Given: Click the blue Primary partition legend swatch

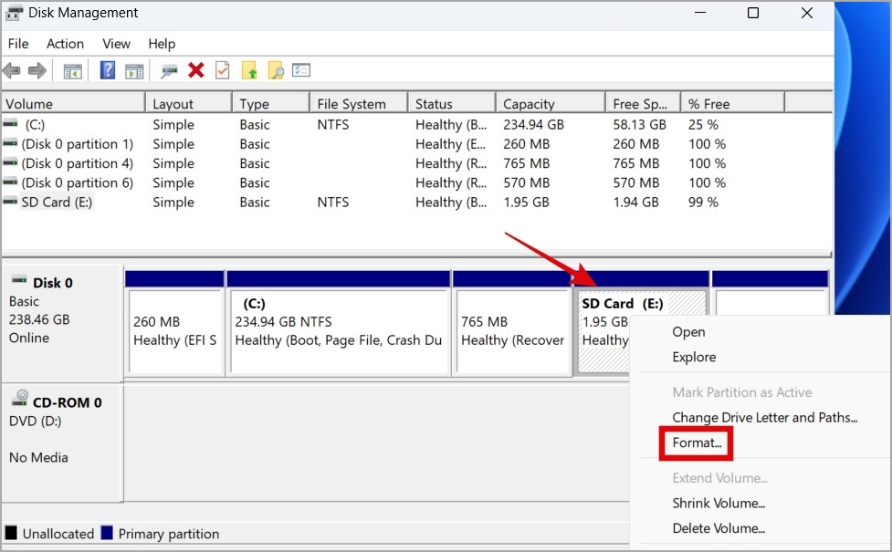Looking at the screenshot, I should point(107,533).
